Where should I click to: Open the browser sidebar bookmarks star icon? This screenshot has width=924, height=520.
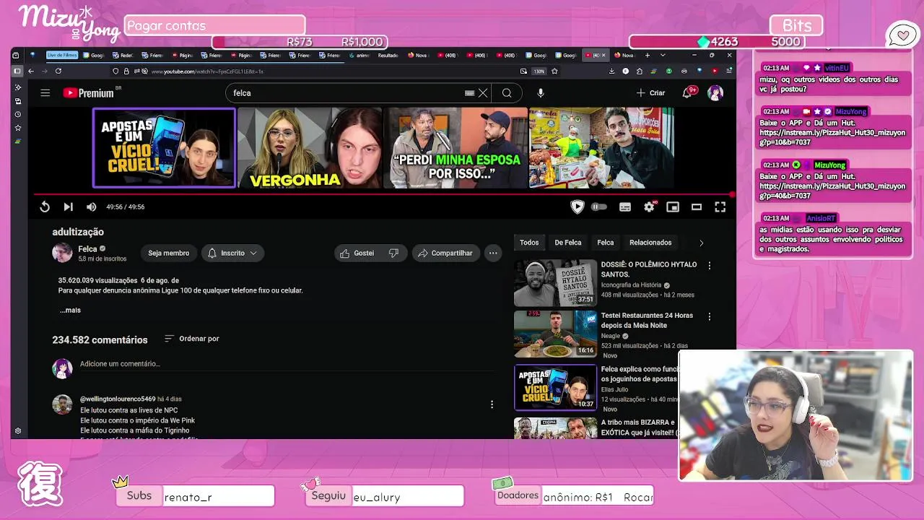18,128
